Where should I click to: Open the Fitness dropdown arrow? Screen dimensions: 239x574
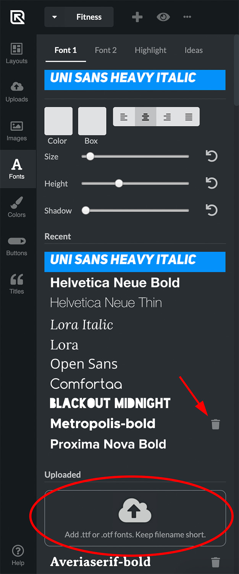click(55, 17)
